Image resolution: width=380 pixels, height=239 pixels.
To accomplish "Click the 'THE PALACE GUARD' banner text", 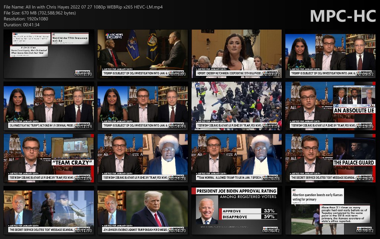I will tap(354, 163).
